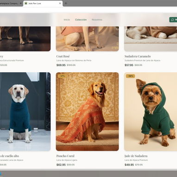Click the discount badge on Jade de Sudadera
The width and height of the screenshot is (177, 177).
tap(131, 76)
